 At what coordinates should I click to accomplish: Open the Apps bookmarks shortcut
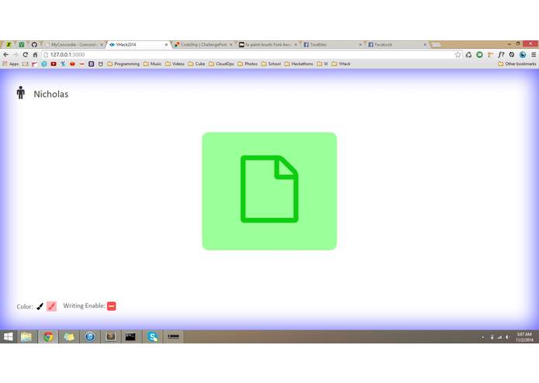10,64
